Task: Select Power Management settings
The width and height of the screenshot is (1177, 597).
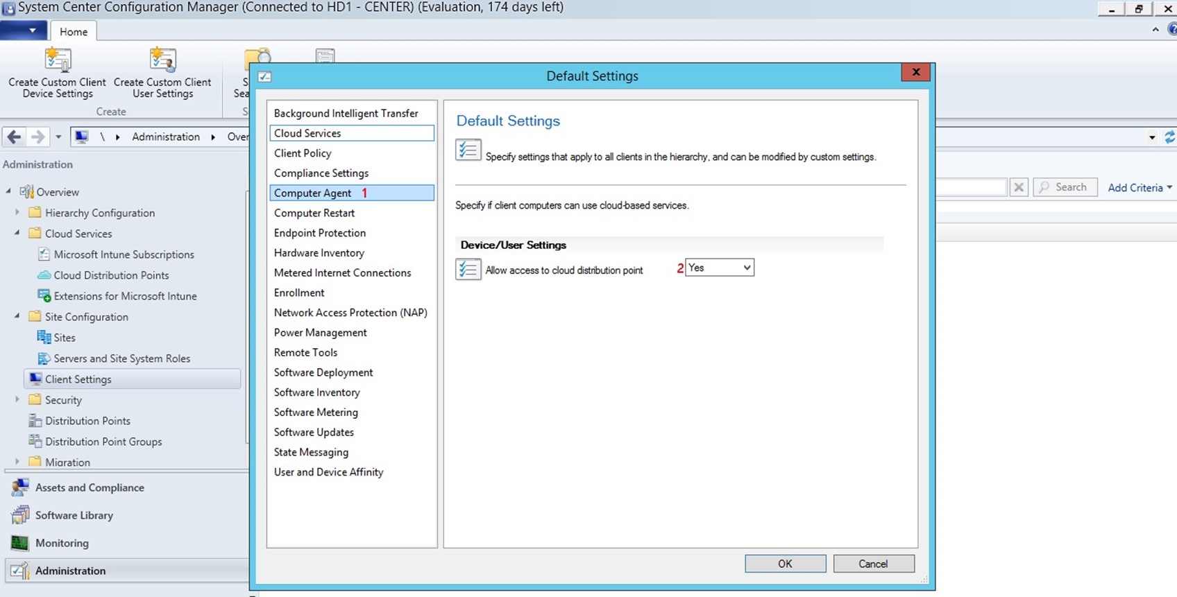Action: point(352,333)
